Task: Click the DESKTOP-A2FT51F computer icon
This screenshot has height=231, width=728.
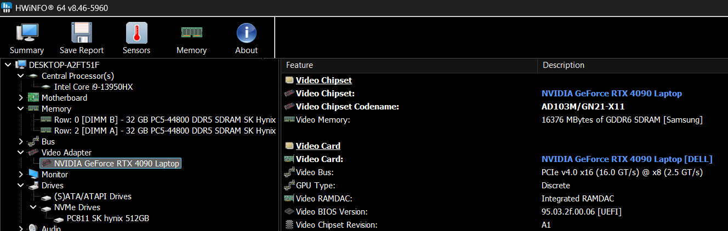Action: (21, 65)
